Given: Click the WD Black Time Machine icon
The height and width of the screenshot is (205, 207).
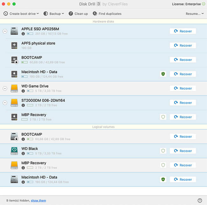Looking at the screenshot, I should [x=14, y=151].
